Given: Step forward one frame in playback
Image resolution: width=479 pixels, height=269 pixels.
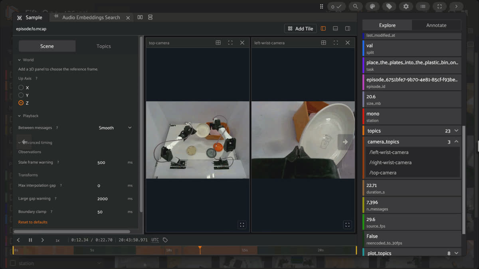Looking at the screenshot, I should [x=43, y=240].
